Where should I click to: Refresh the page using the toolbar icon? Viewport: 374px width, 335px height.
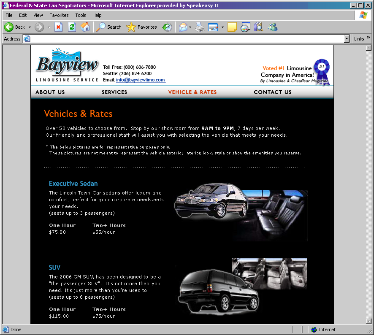72,27
